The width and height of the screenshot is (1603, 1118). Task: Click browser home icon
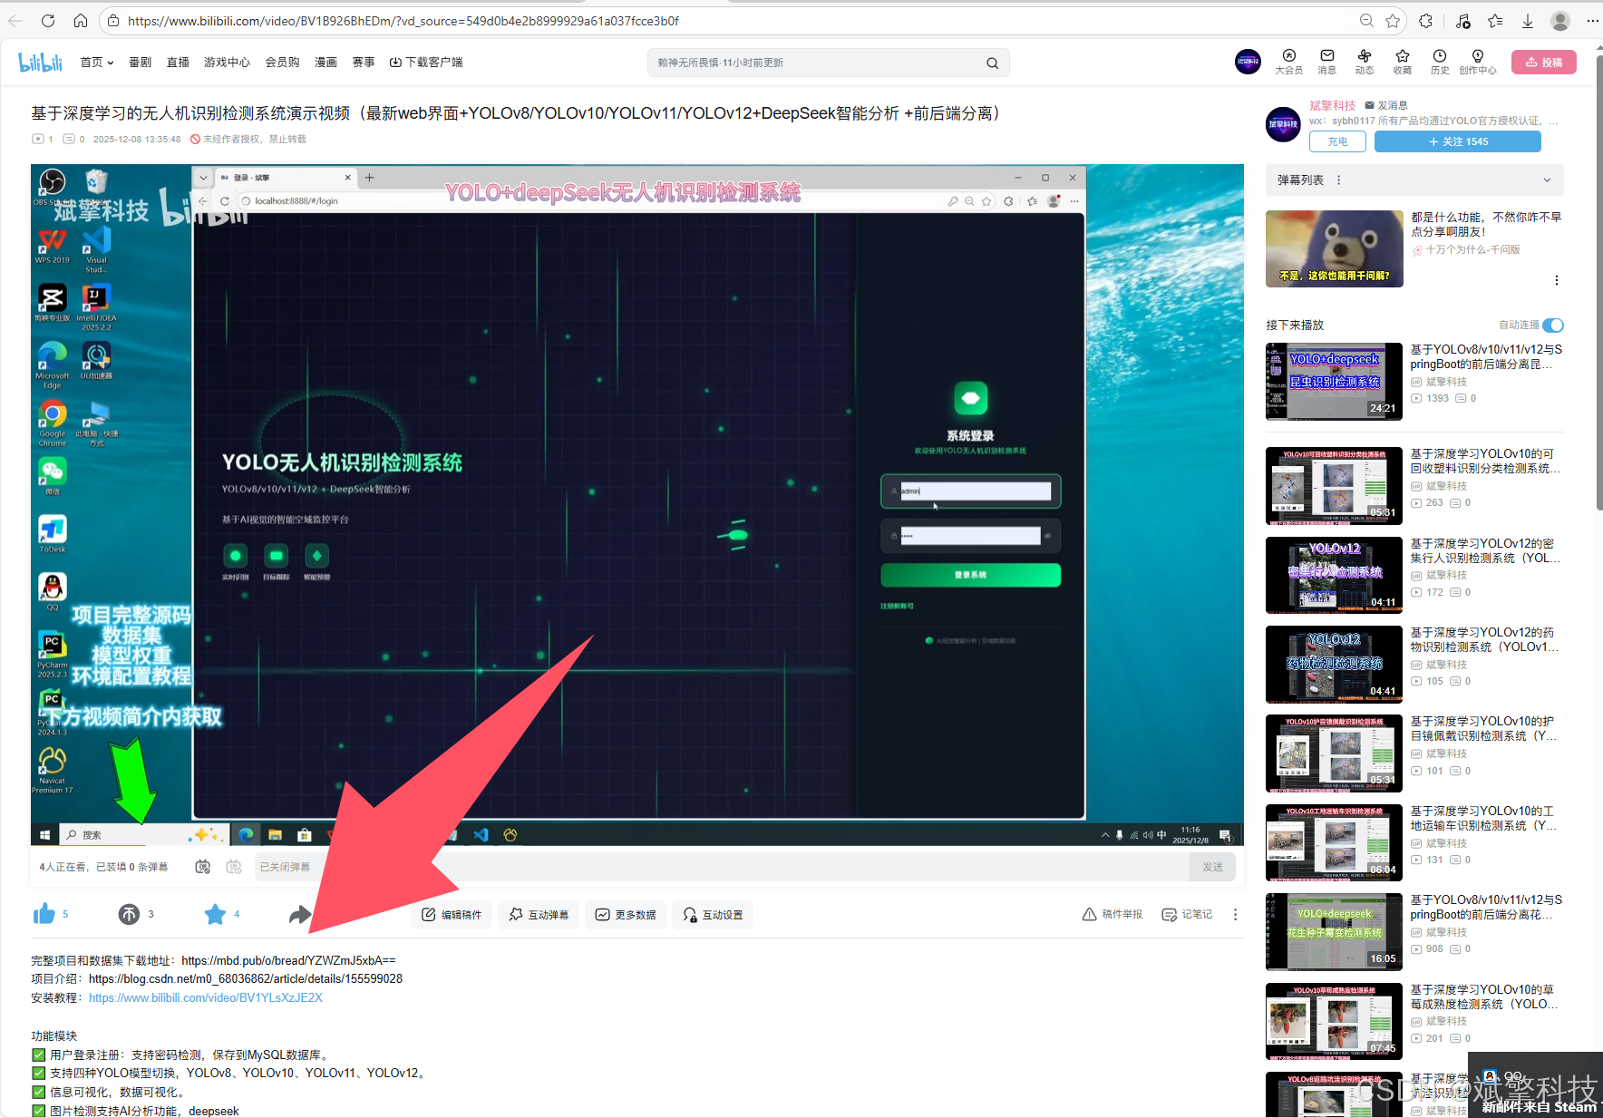81,20
